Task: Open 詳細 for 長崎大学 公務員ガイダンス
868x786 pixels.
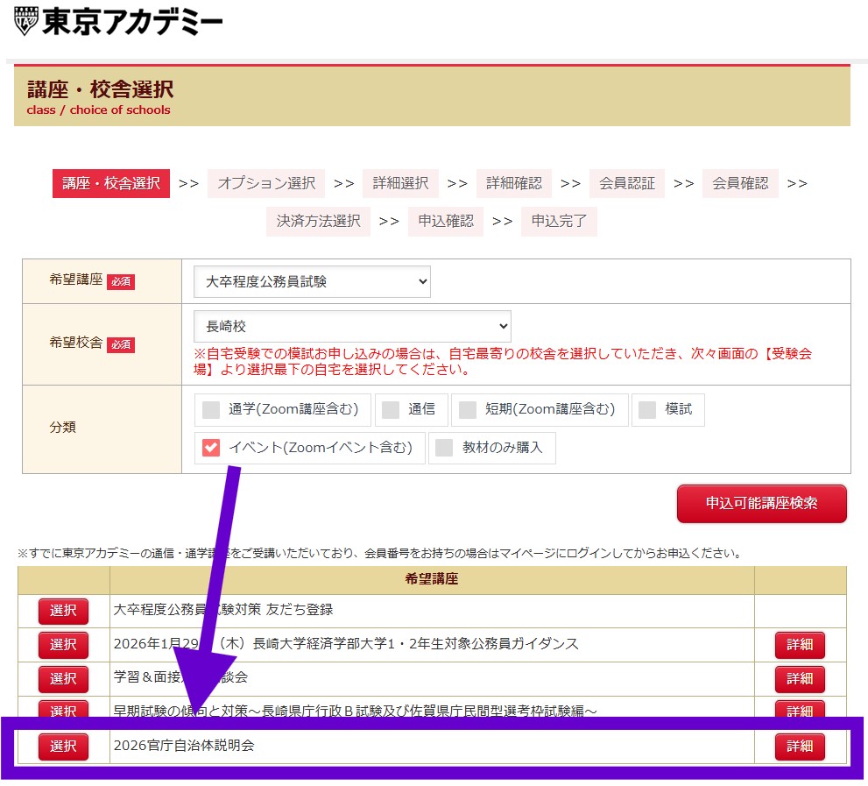Action: point(799,644)
